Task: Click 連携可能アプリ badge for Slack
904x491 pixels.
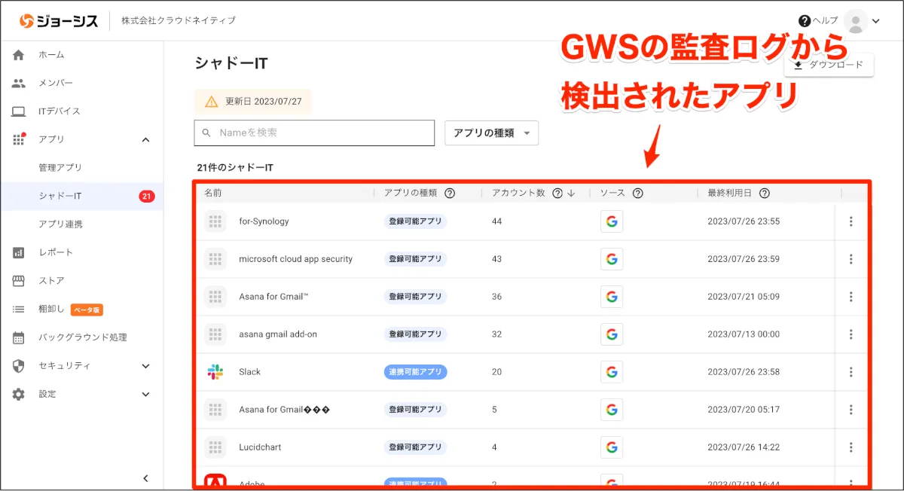Action: coord(415,372)
